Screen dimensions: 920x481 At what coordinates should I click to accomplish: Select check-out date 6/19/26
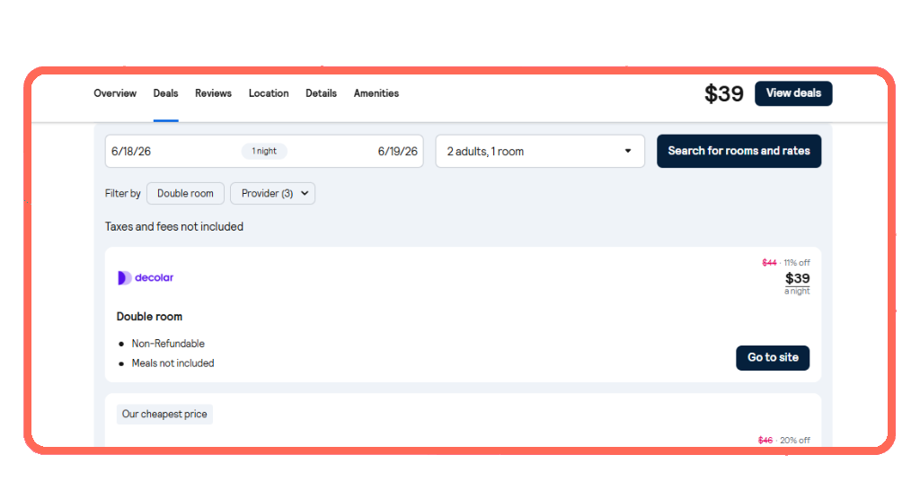[398, 151]
